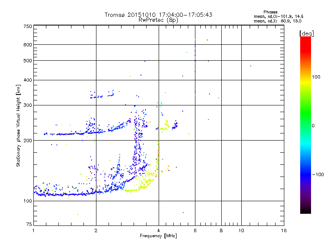Click the y-axis label '500'
This screenshot has width=334, height=251.
pos(28,61)
